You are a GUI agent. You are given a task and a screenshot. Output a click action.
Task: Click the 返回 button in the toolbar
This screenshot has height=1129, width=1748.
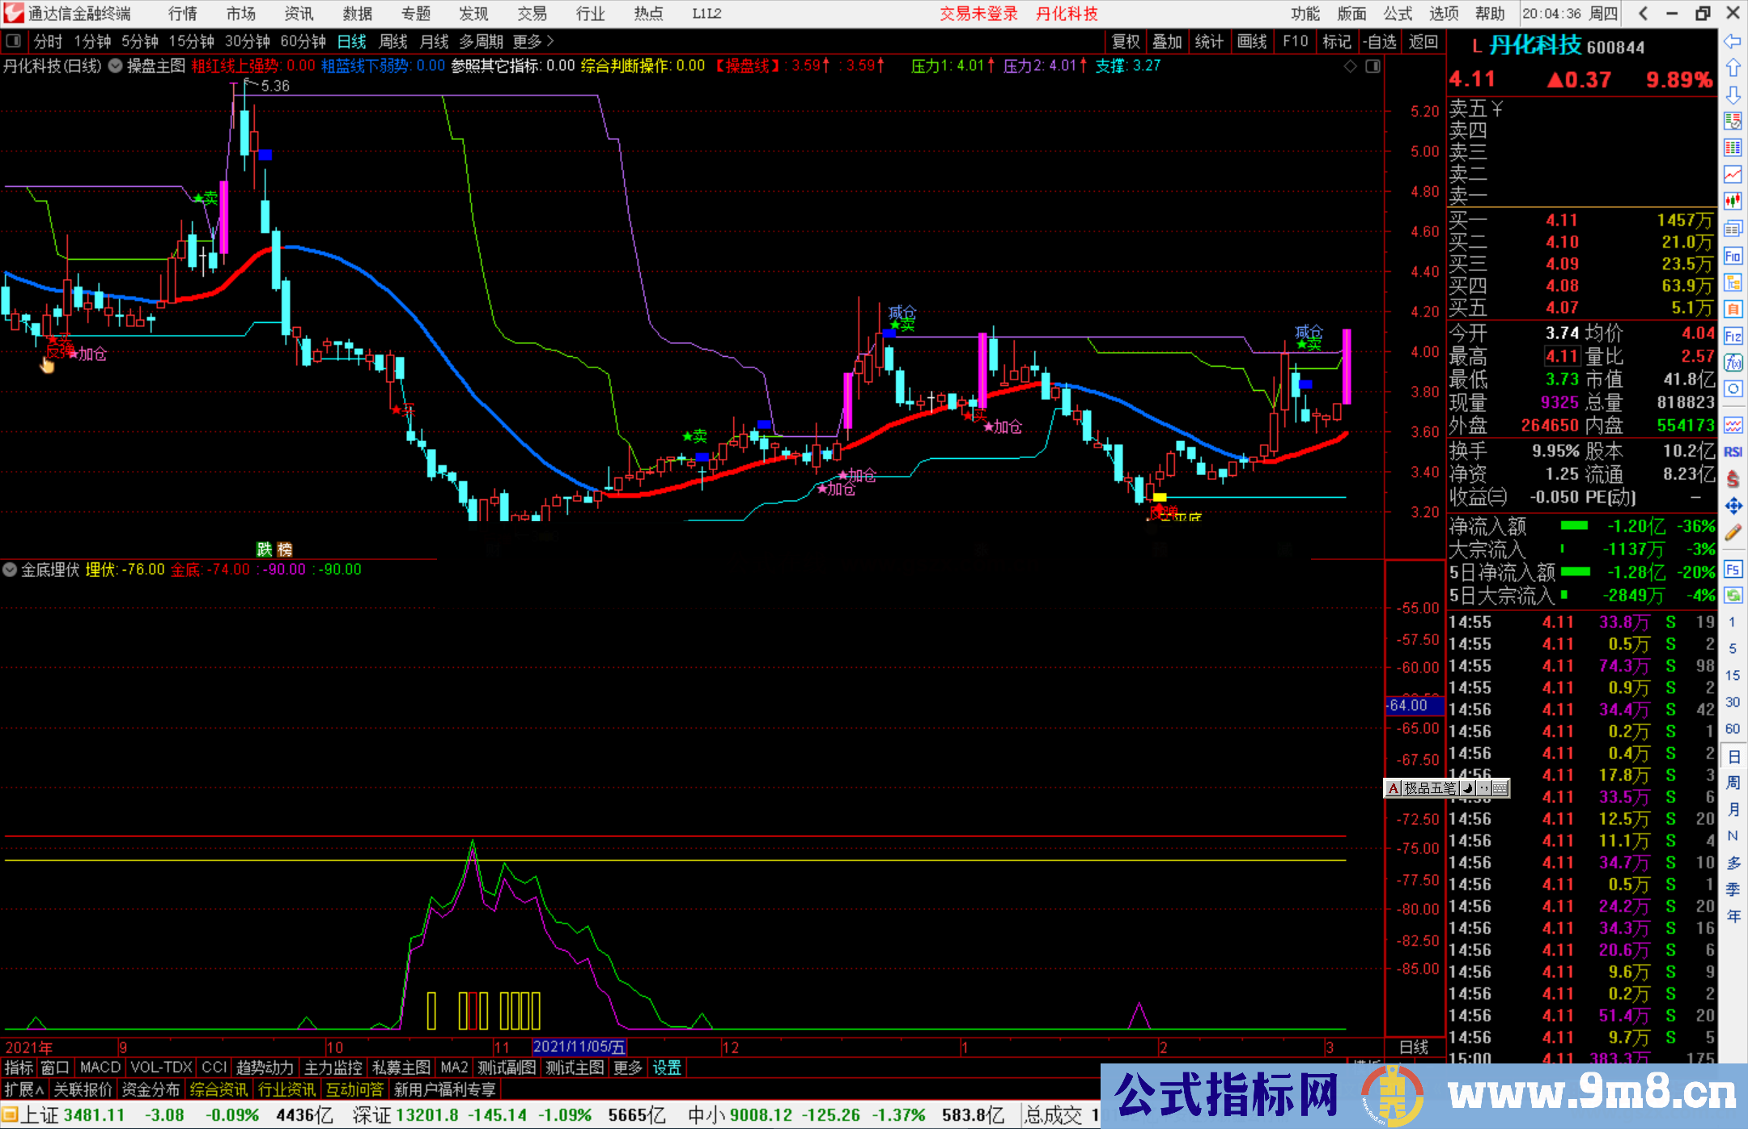pos(1423,40)
